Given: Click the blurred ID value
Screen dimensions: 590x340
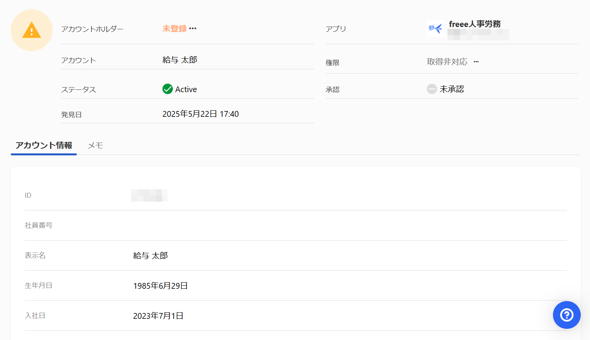Looking at the screenshot, I should point(149,195).
